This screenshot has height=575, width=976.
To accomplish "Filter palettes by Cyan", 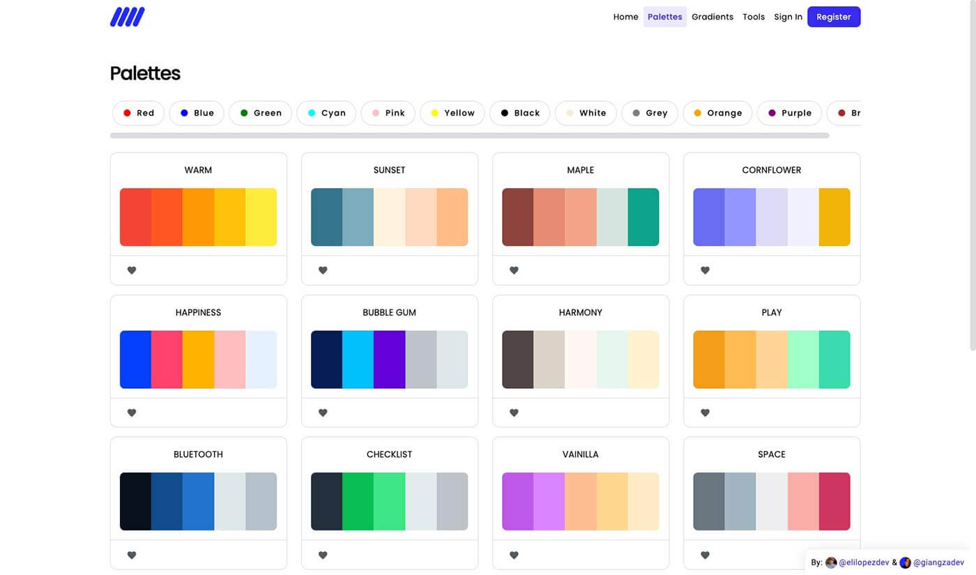I will (326, 113).
